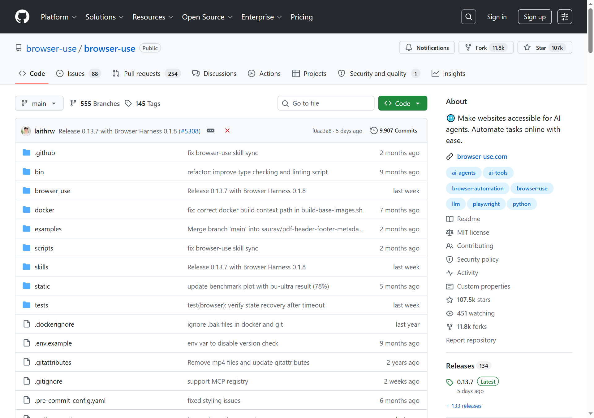Open the + 133 releases link
Image resolution: width=594 pixels, height=418 pixels.
(464, 406)
